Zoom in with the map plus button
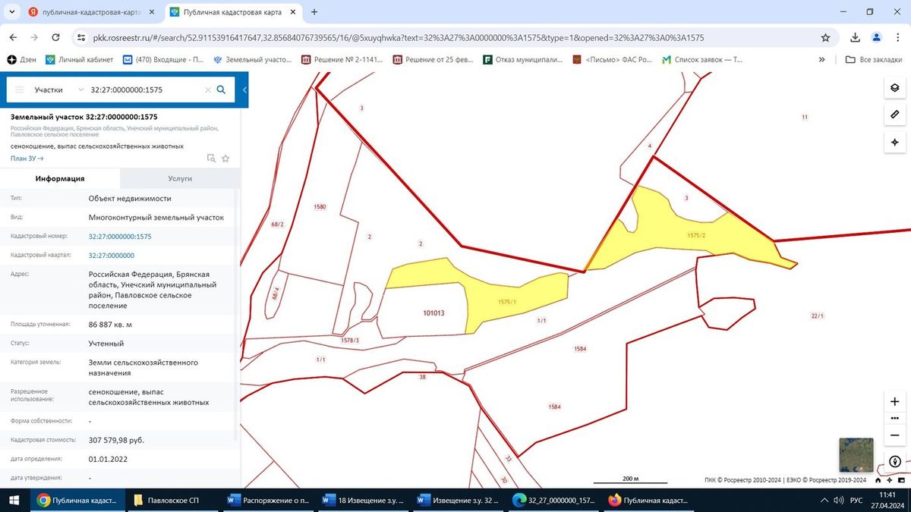 [x=895, y=402]
